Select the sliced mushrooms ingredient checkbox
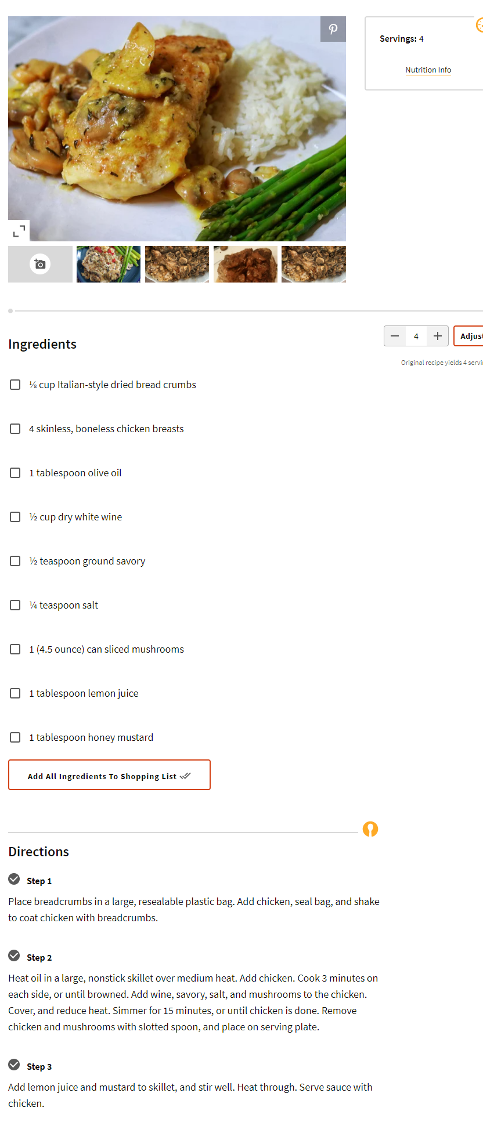483x1133 pixels. click(x=16, y=649)
